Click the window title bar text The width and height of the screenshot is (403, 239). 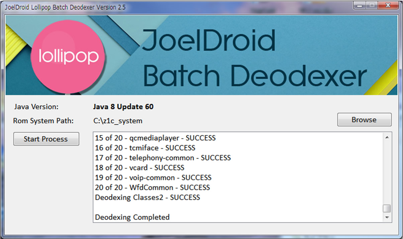[66, 7]
